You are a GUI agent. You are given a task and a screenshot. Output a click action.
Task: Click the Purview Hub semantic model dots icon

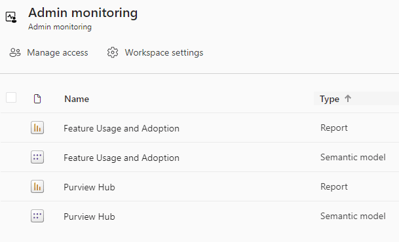click(x=37, y=216)
